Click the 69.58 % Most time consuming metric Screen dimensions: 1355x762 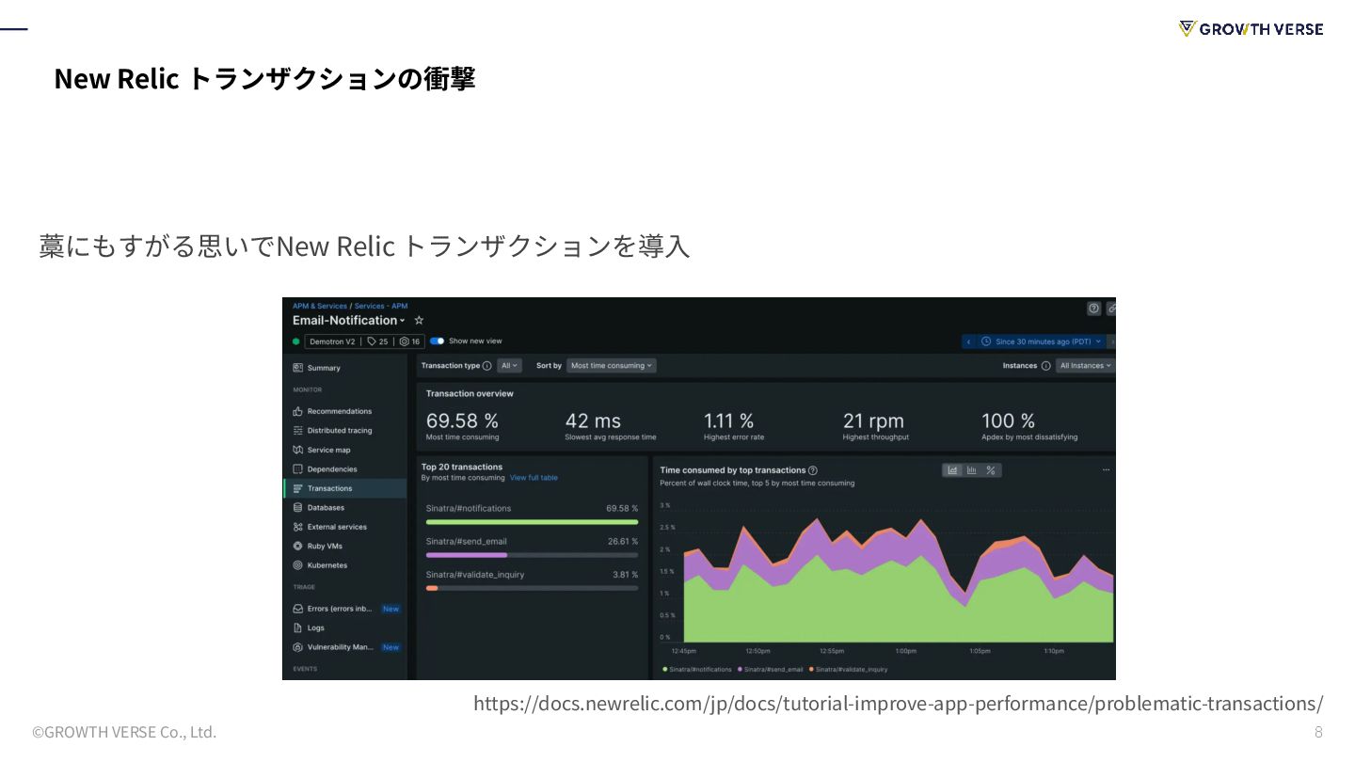(x=463, y=426)
